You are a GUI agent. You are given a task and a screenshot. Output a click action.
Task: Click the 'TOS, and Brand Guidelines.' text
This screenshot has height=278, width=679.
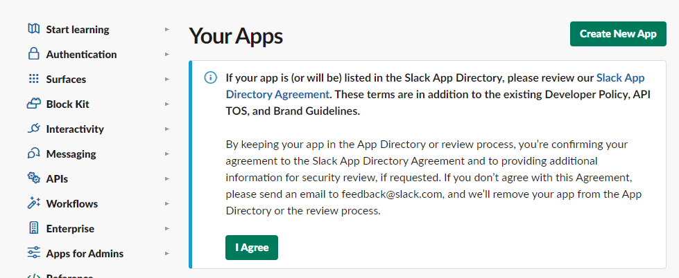(x=292, y=111)
